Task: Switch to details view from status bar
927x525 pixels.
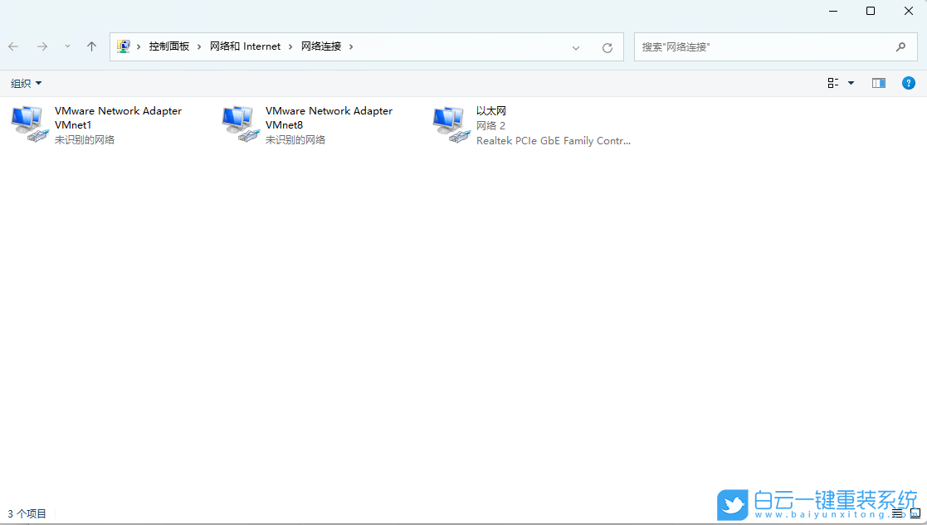Action: [x=897, y=513]
